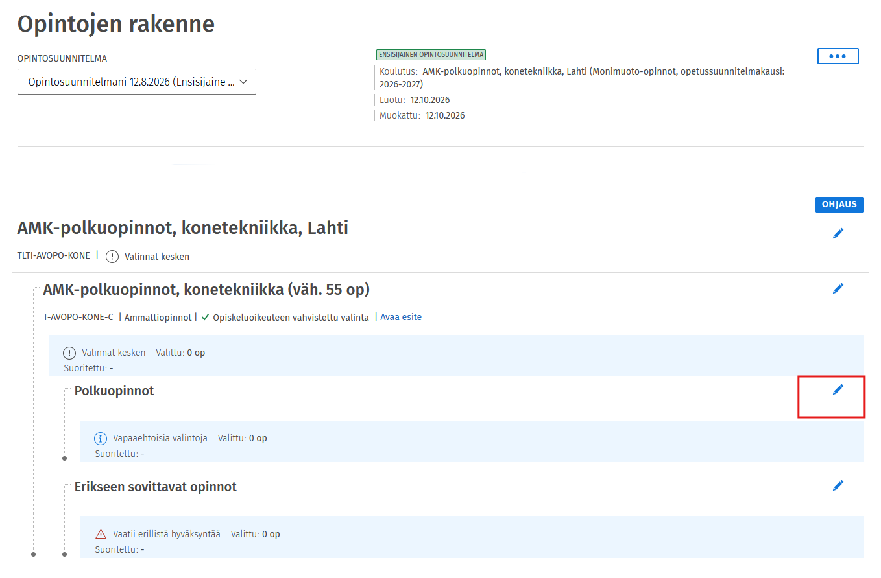881x578 pixels.
Task: Click the warning triangle by Vaatii erillistä hyväksyntää
Action: tap(101, 535)
